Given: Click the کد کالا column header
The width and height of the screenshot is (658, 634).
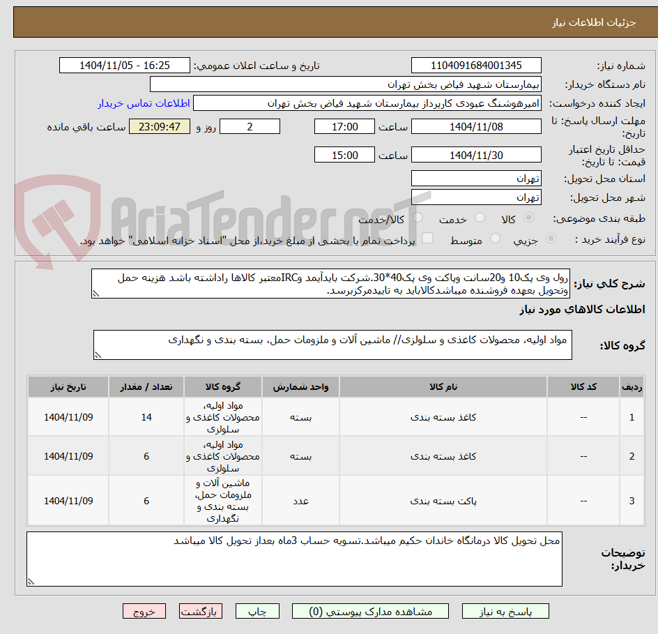Looking at the screenshot, I should [x=583, y=386].
